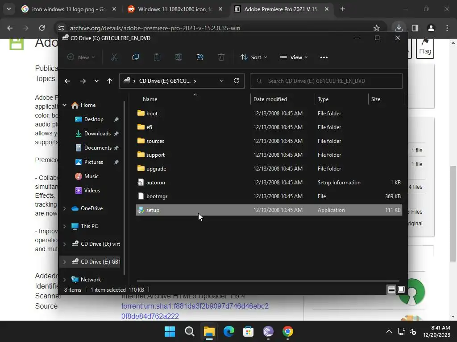Go up one folder level
The width and height of the screenshot is (457, 342).
point(110,81)
